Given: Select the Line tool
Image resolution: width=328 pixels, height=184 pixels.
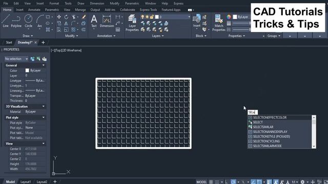Looking at the screenshot, I should [x=6, y=21].
